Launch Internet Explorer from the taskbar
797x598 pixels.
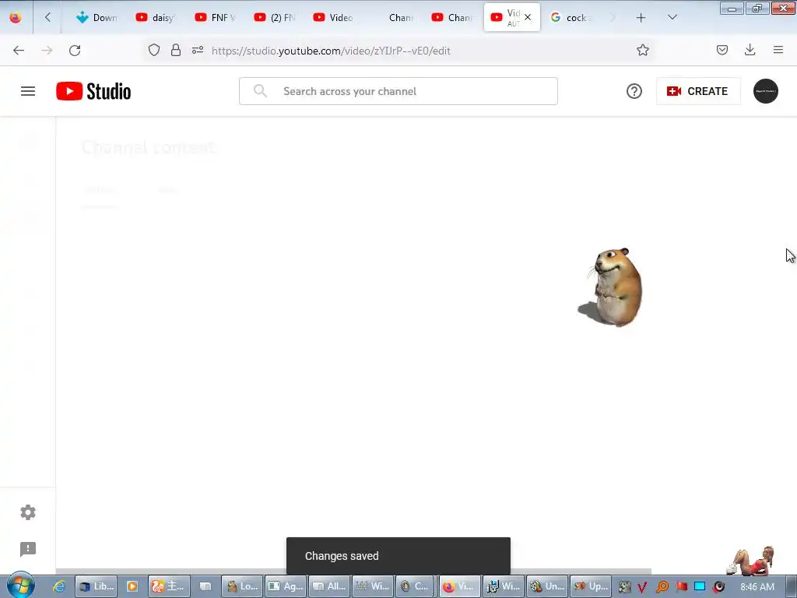click(x=59, y=586)
